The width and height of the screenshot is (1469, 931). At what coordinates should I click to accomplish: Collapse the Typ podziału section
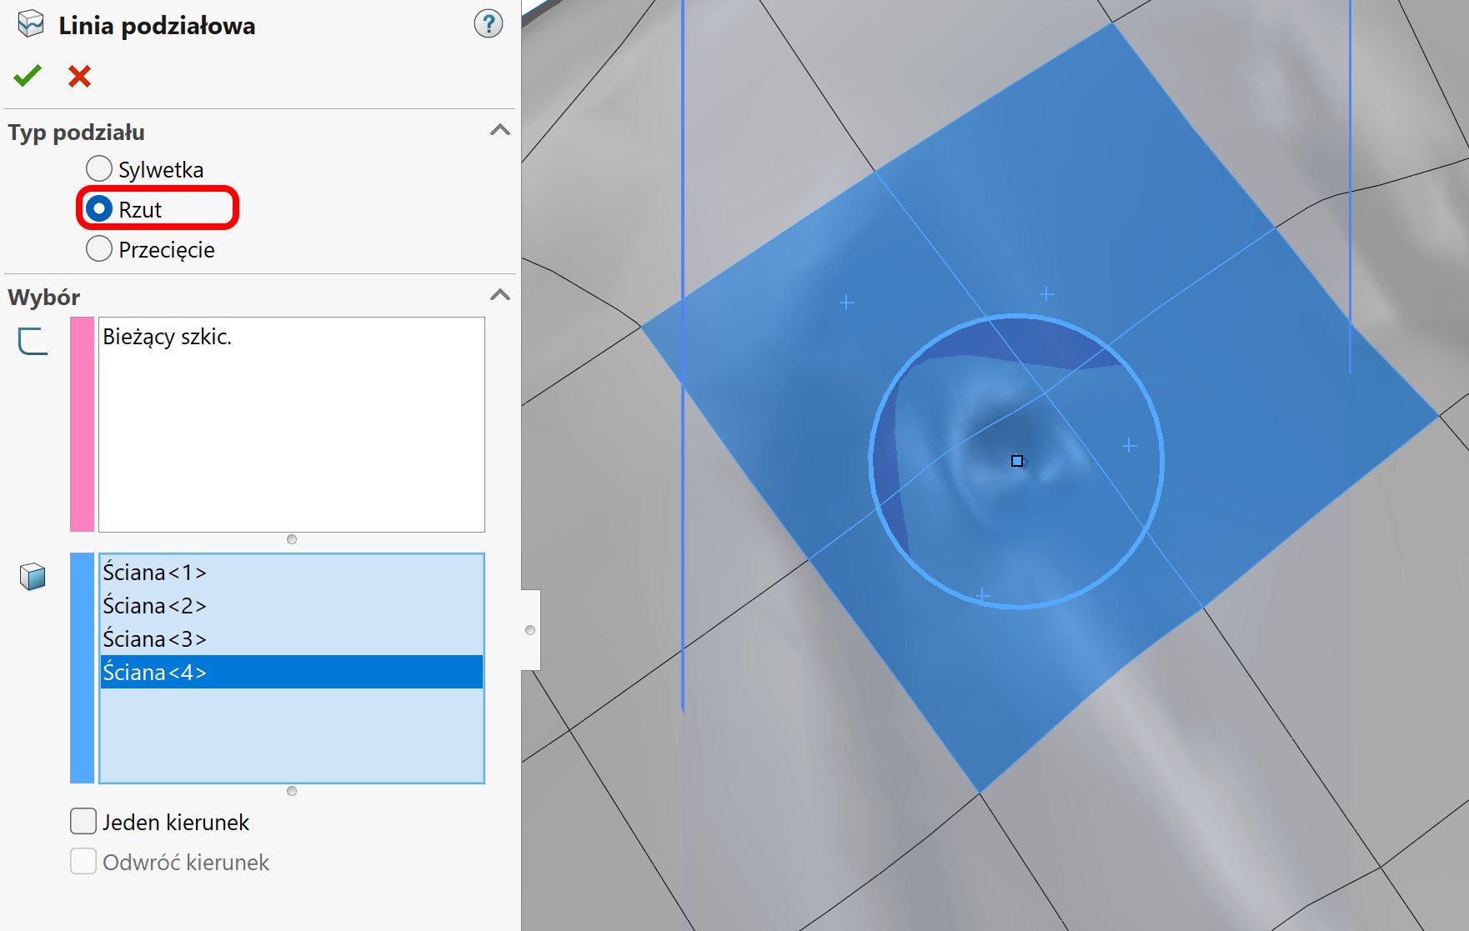point(499,130)
